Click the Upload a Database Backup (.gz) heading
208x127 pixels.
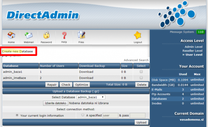point(76,91)
